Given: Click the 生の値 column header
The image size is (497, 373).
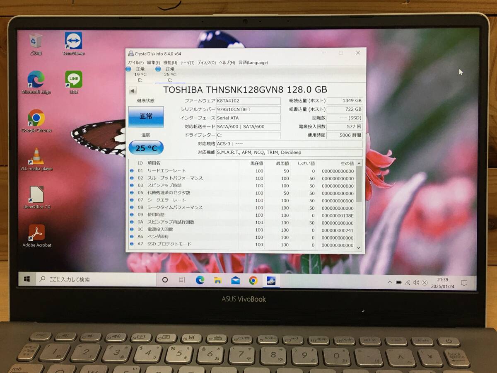Looking at the screenshot, I should (336, 163).
